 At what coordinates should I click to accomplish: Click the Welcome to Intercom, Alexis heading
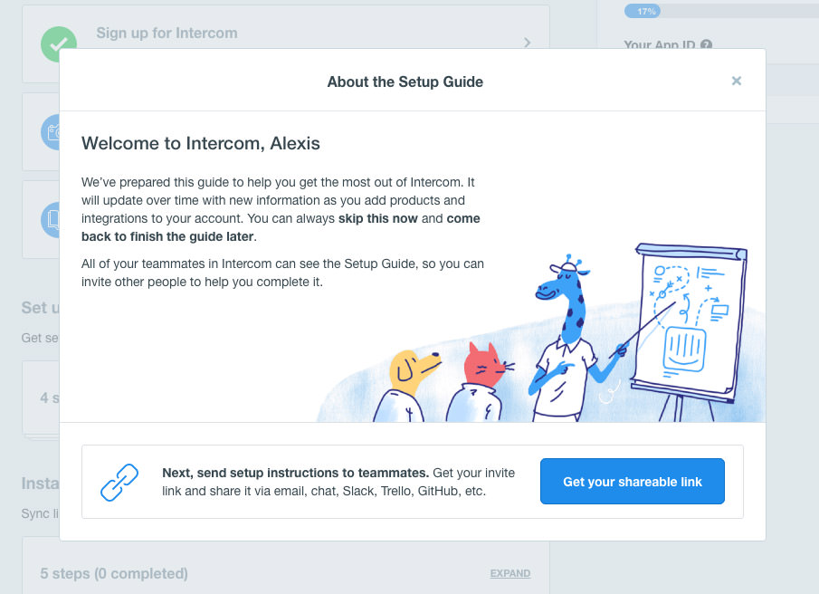(200, 143)
